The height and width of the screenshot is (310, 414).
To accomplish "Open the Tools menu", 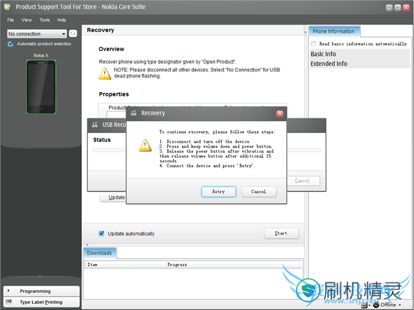I will pyautogui.click(x=45, y=20).
